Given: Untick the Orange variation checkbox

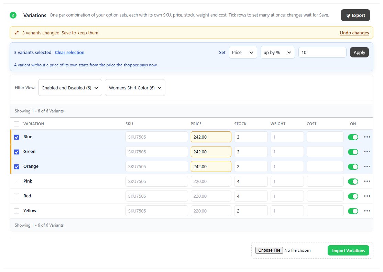Looking at the screenshot, I should pos(17,167).
